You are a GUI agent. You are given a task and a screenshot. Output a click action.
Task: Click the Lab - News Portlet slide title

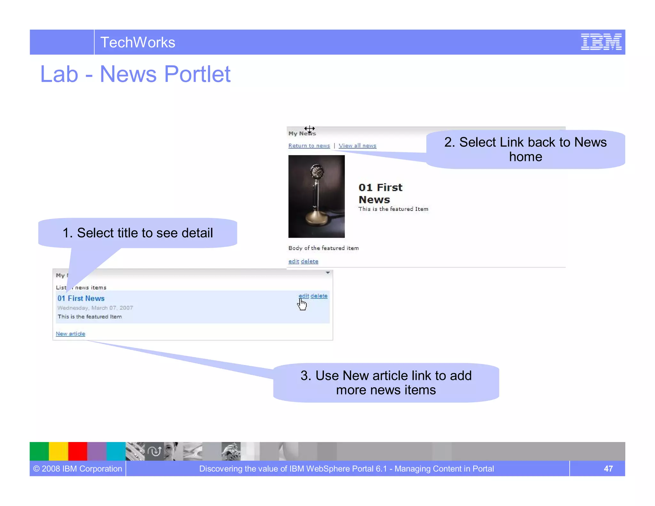click(x=135, y=74)
